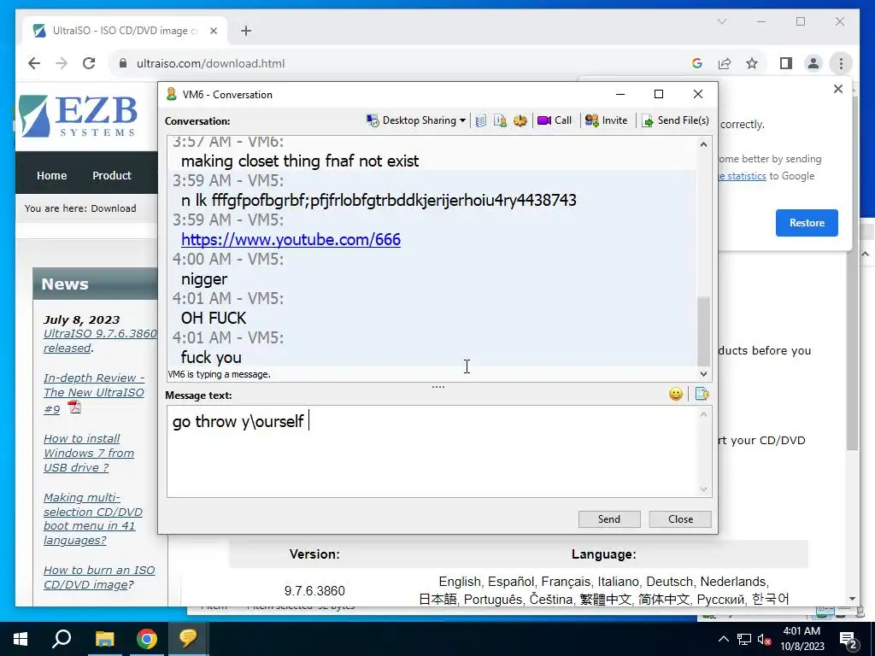The width and height of the screenshot is (875, 656).
Task: Click the conversation scrollbar thumb
Action: click(x=704, y=331)
